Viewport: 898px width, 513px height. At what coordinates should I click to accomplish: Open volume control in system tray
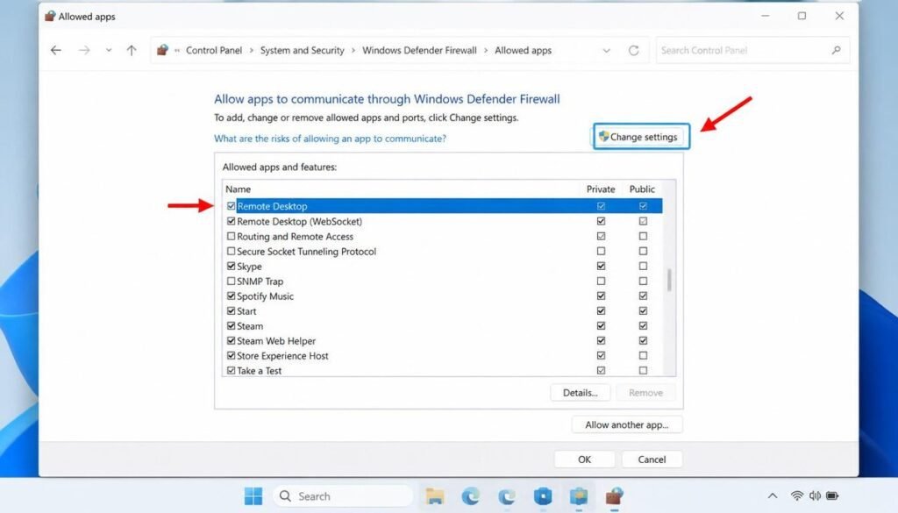click(815, 495)
